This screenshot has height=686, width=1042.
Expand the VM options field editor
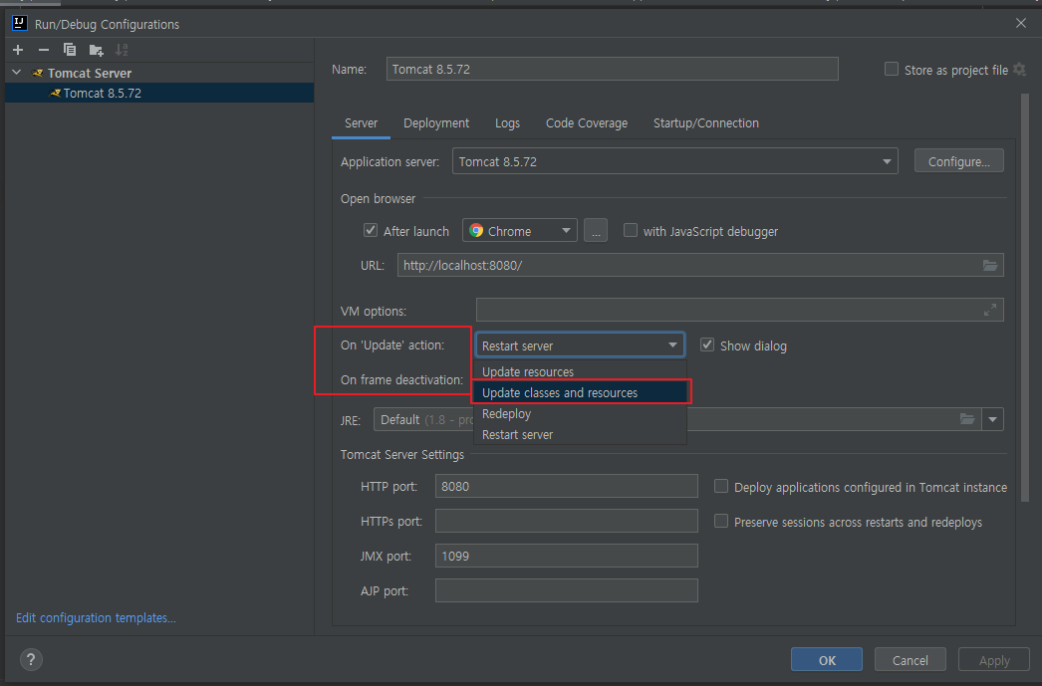click(990, 310)
